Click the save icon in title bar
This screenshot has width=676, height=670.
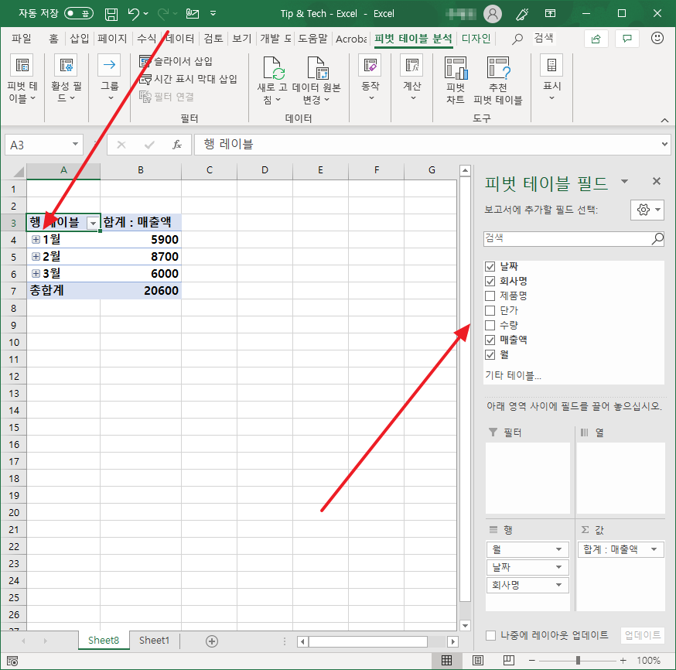111,14
